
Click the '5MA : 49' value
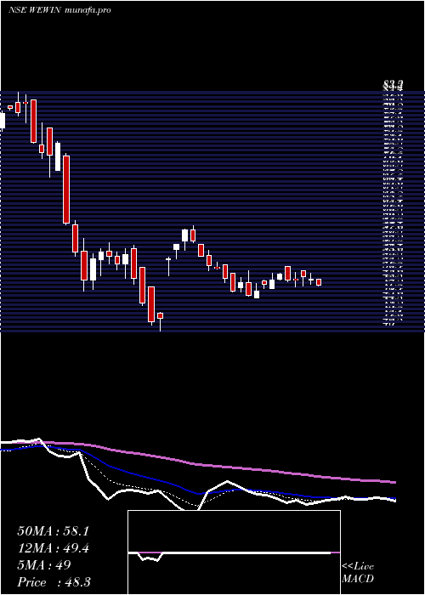point(44,565)
